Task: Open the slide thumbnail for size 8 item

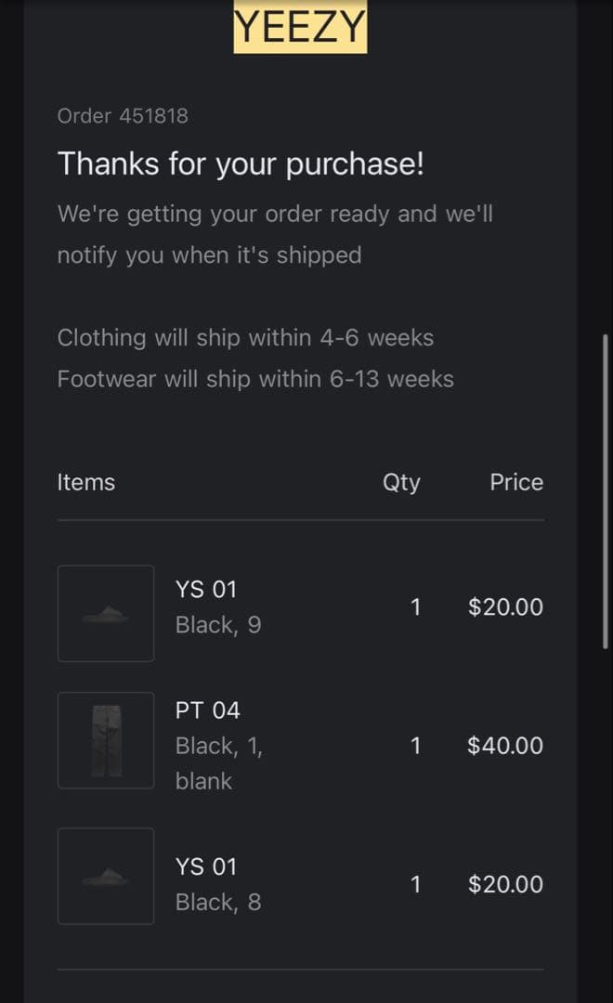Action: coord(106,876)
